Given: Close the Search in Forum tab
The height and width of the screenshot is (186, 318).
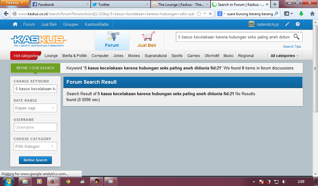Looking at the screenshot, I should click(x=267, y=4).
